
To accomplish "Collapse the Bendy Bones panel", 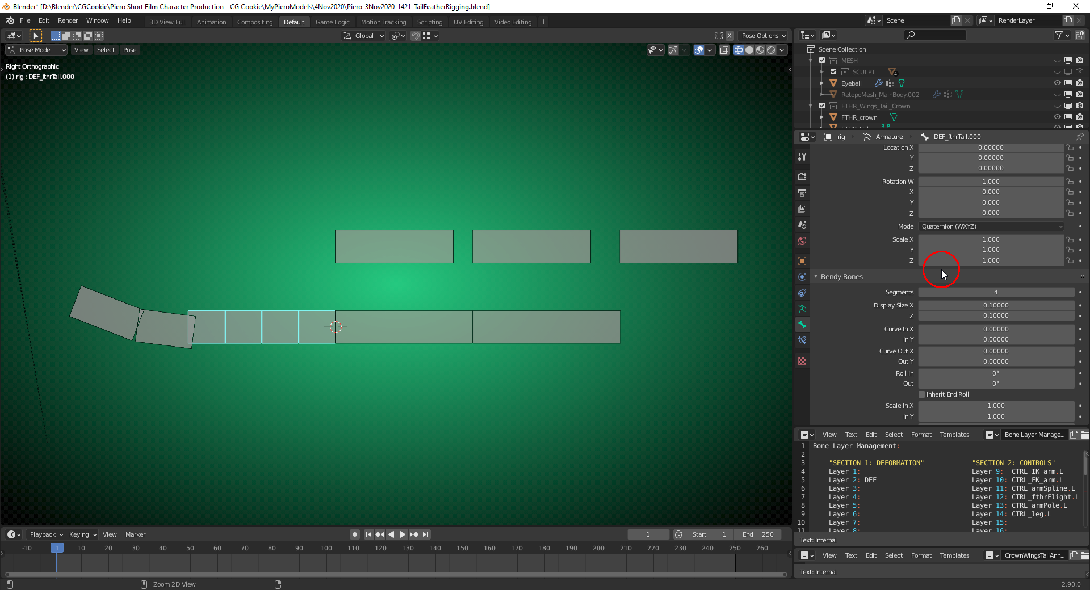I will pos(816,276).
